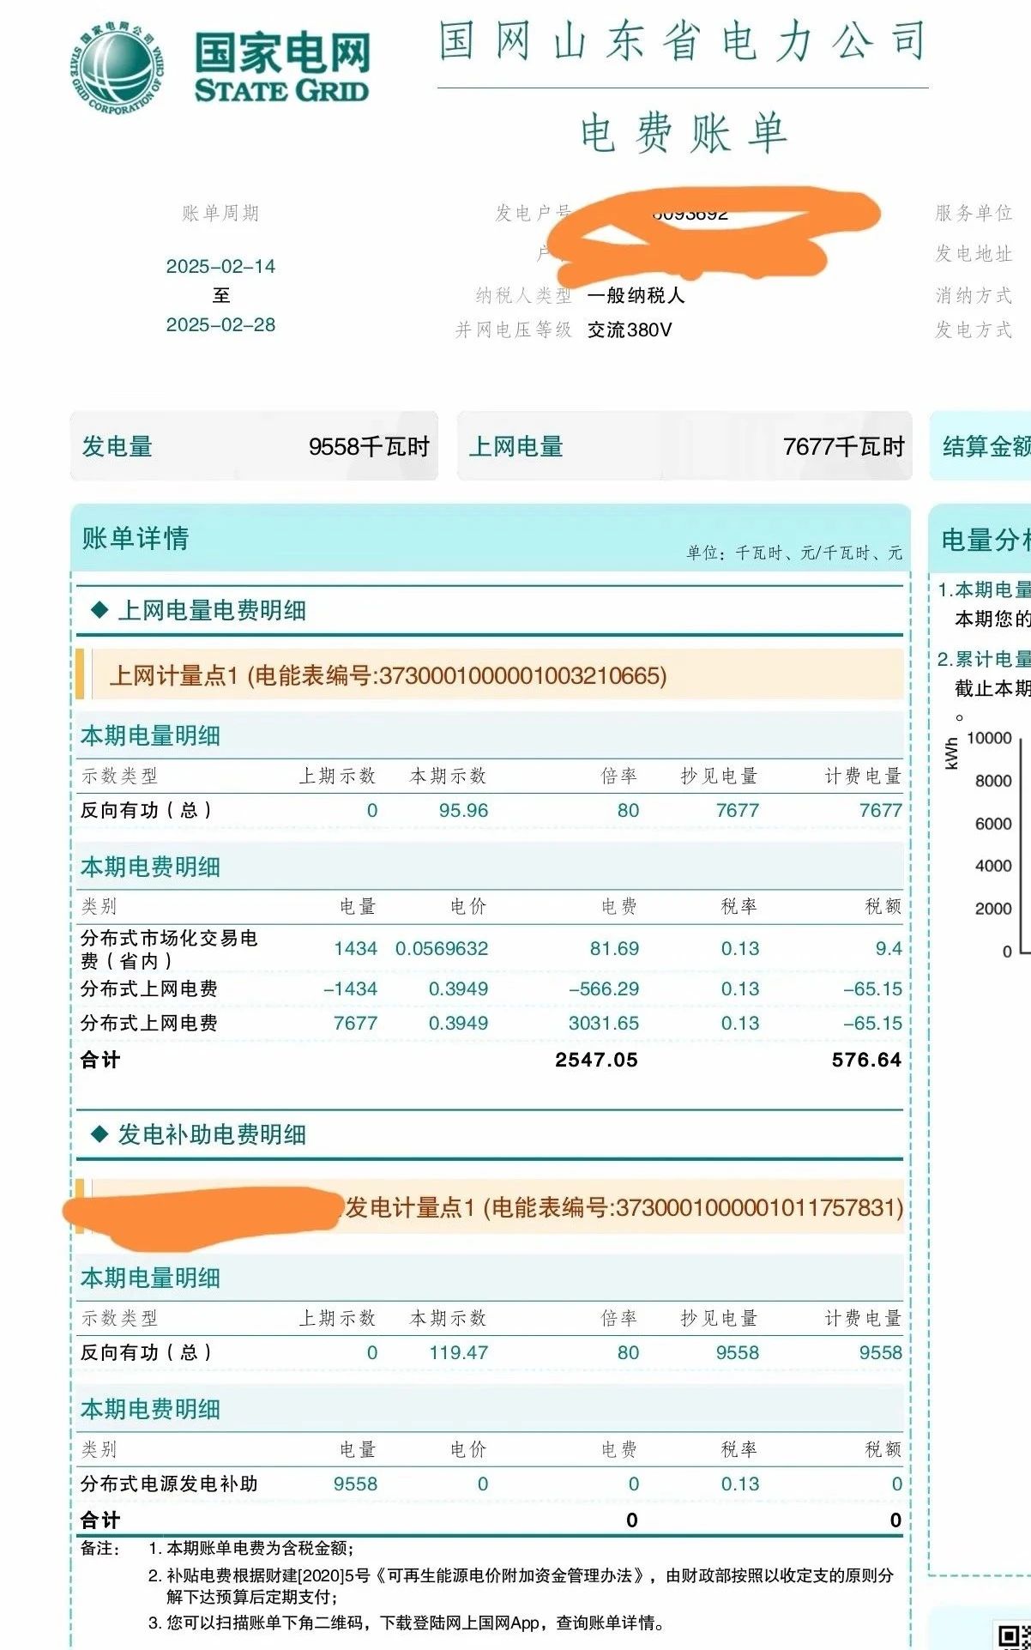Click the 一般纳税人 taxpayer type value

click(636, 296)
